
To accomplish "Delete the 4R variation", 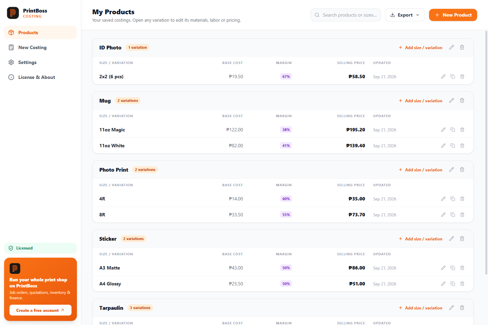I will pos(462,199).
